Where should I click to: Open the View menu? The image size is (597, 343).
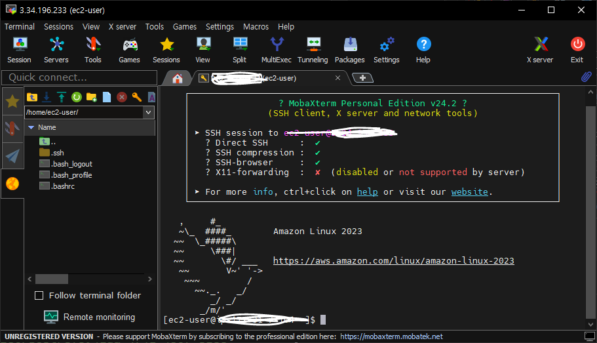(x=91, y=27)
